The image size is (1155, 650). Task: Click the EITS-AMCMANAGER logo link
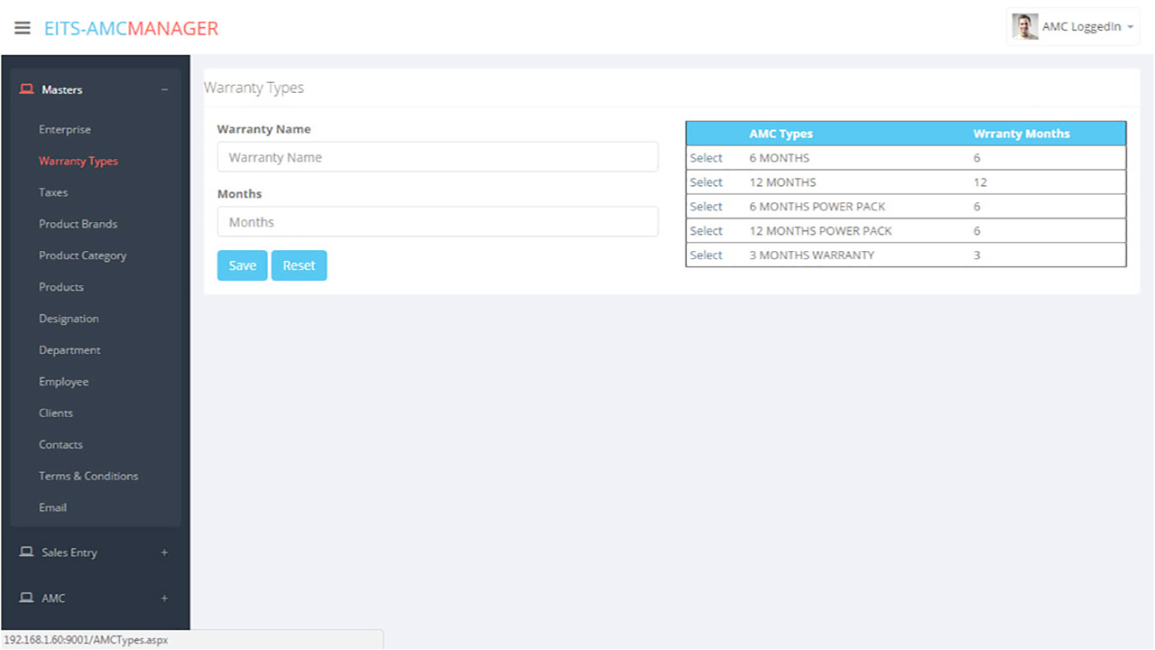point(132,28)
